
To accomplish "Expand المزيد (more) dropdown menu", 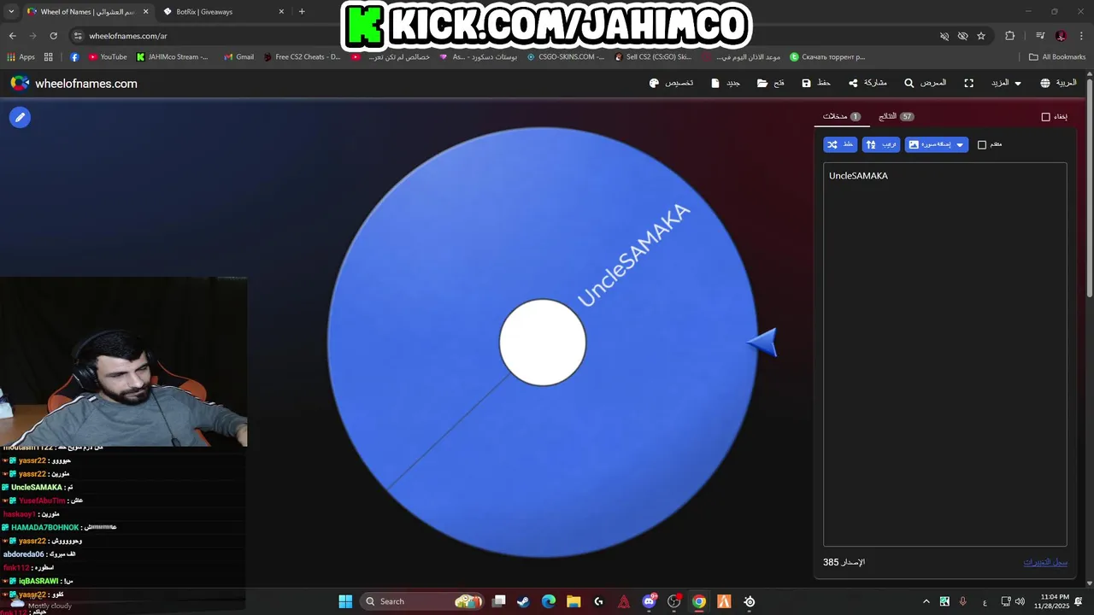I will [x=1006, y=84].
